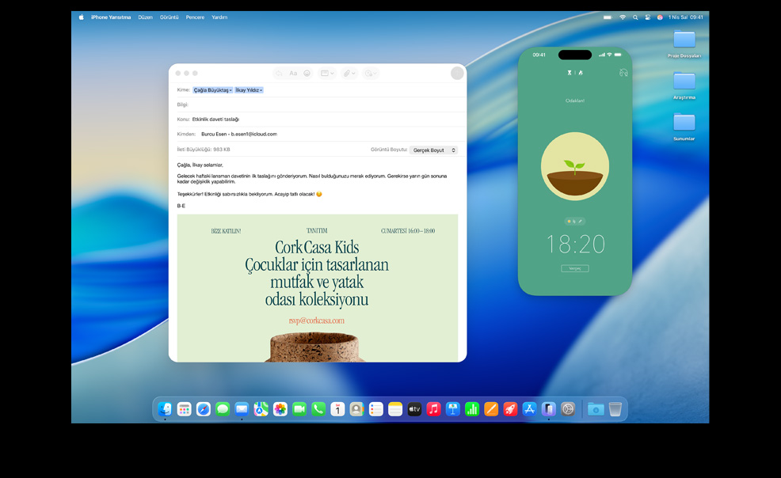This screenshot has height=478, width=781.
Task: Click the paperclip attachment icon
Action: 348,74
